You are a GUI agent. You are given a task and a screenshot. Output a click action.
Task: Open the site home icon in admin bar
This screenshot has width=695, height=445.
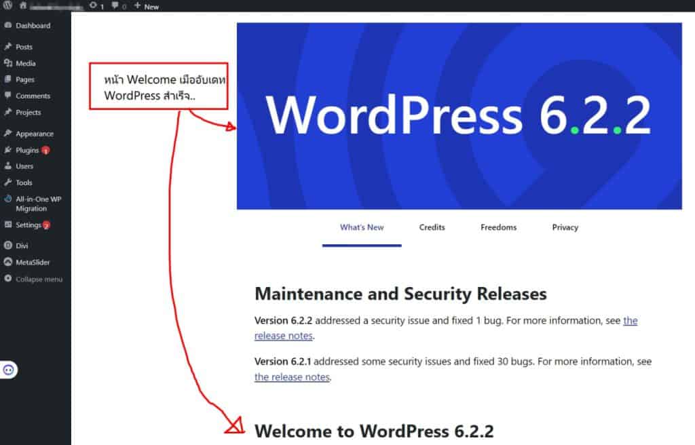(x=23, y=5)
